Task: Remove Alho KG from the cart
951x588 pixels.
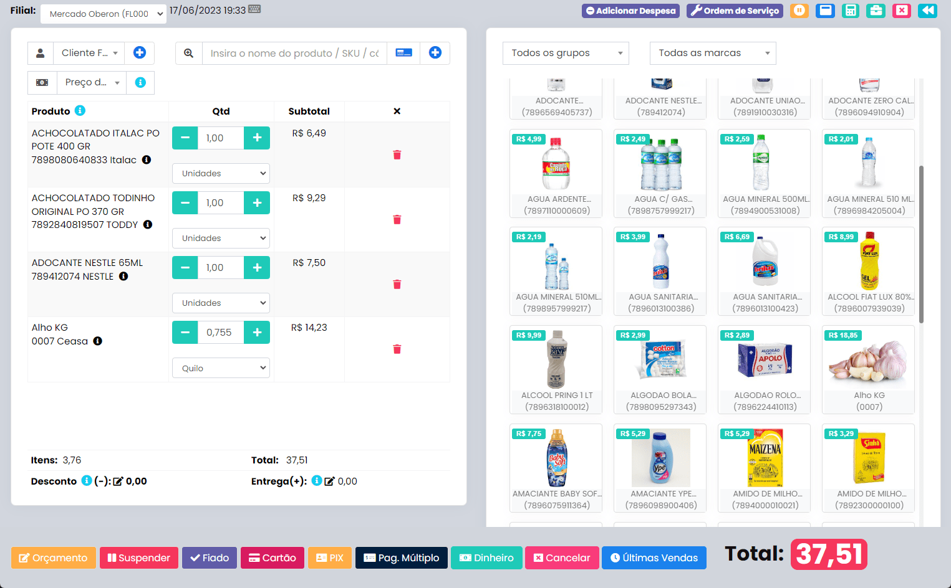Action: pos(397,349)
